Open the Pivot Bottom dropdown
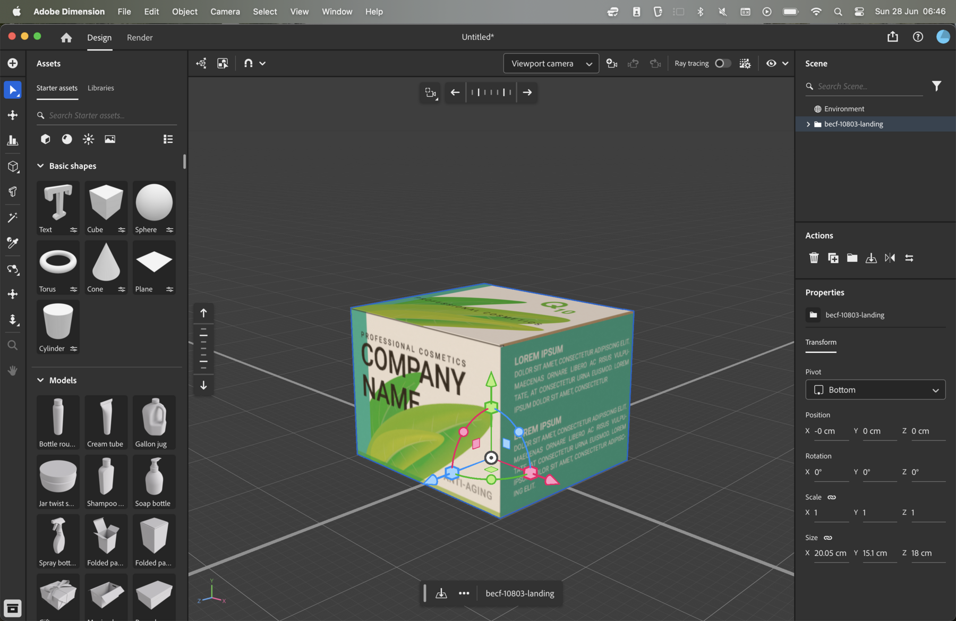The image size is (956, 621). 875,389
